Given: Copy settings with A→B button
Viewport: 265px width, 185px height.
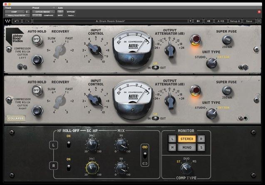Looking at the screenshot, I should pyautogui.click(x=221, y=21).
